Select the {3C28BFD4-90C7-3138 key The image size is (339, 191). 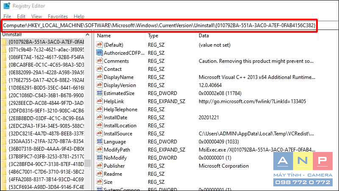pos(46,164)
